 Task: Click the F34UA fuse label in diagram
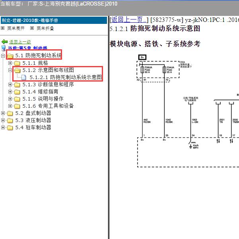point(171,67)
